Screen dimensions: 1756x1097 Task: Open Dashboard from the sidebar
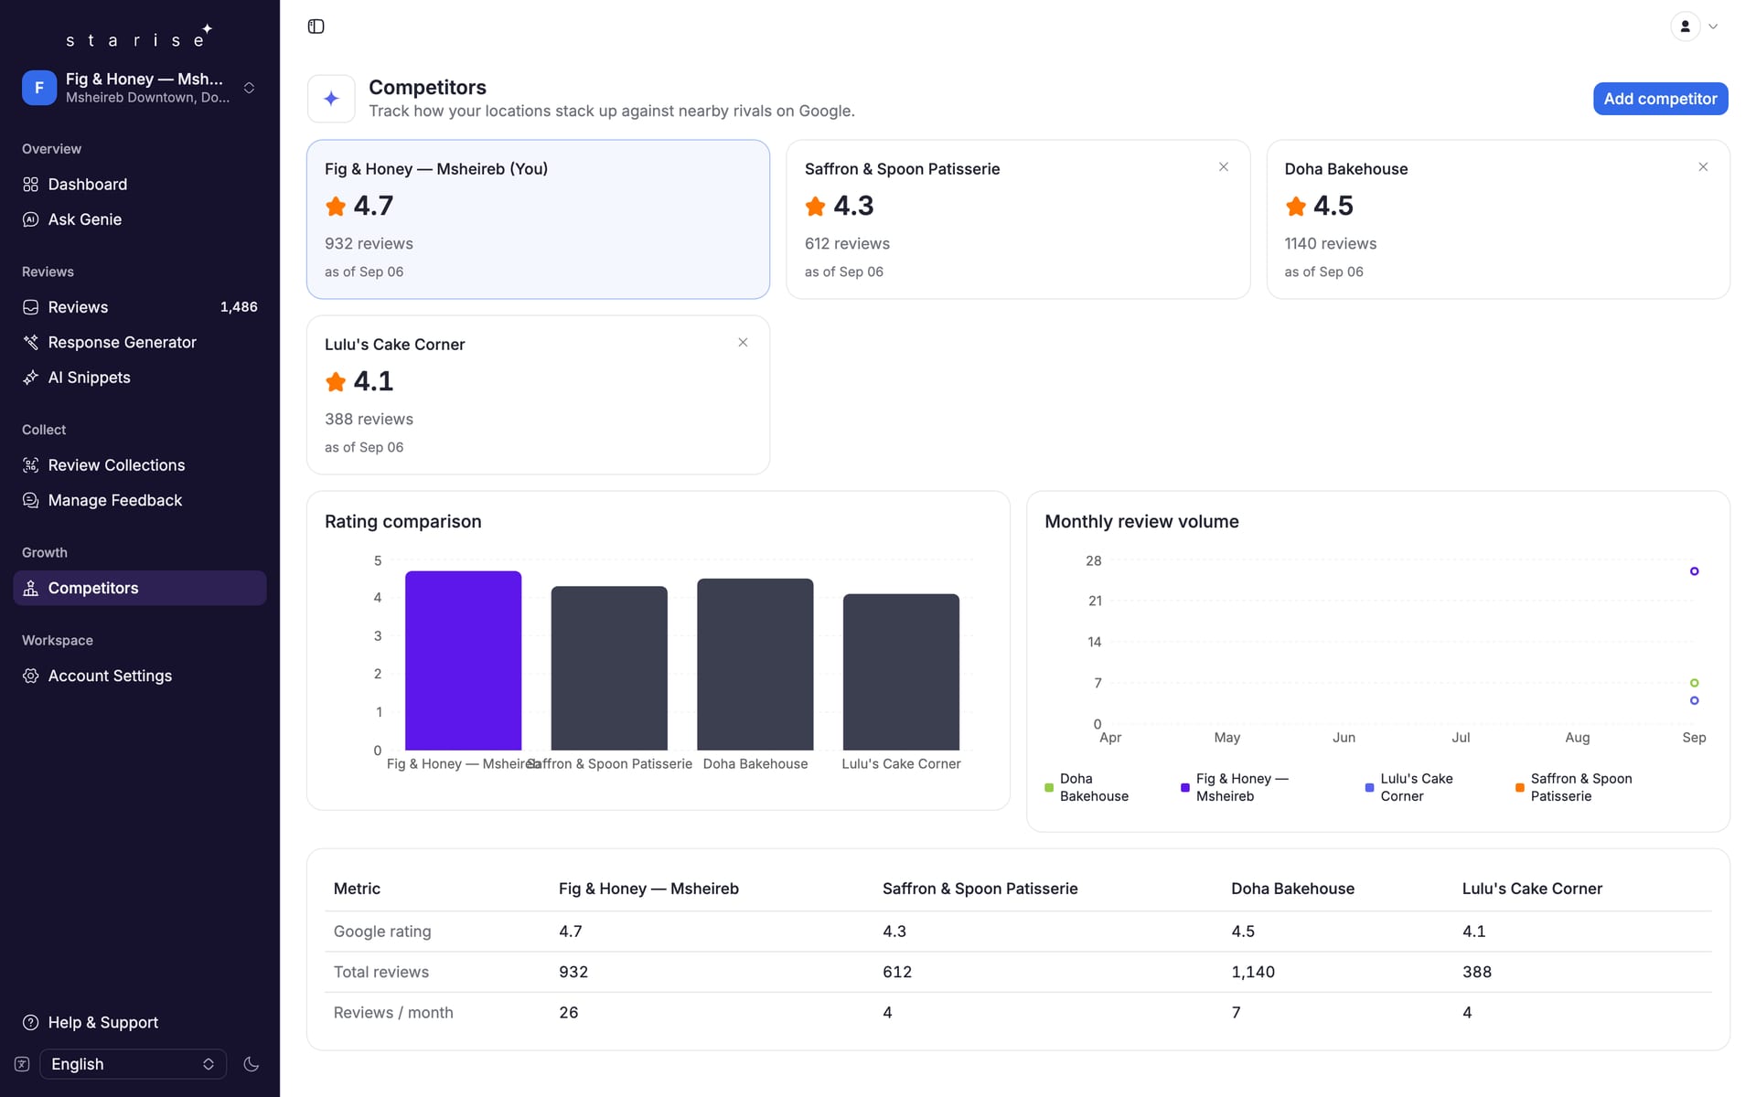coord(140,185)
